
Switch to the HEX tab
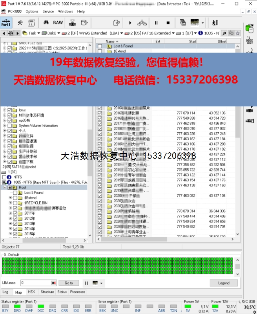(x=31, y=292)
